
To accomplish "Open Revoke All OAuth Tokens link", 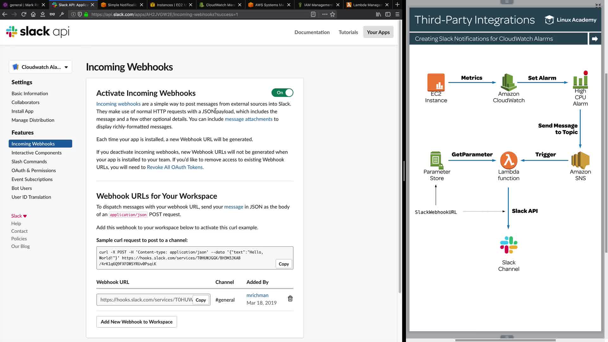I will coord(175,167).
